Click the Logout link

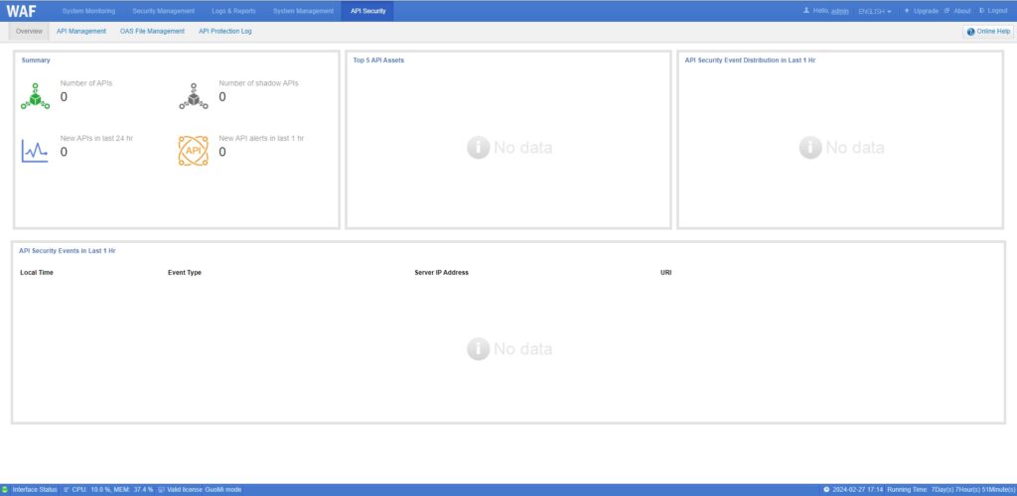pyautogui.click(x=997, y=11)
